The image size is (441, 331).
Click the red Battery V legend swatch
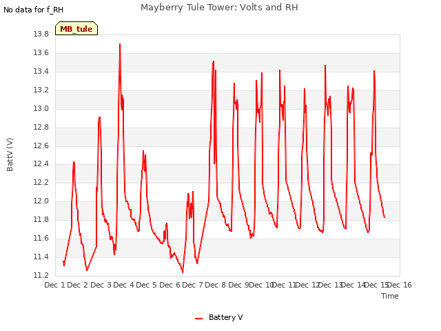pos(198,319)
